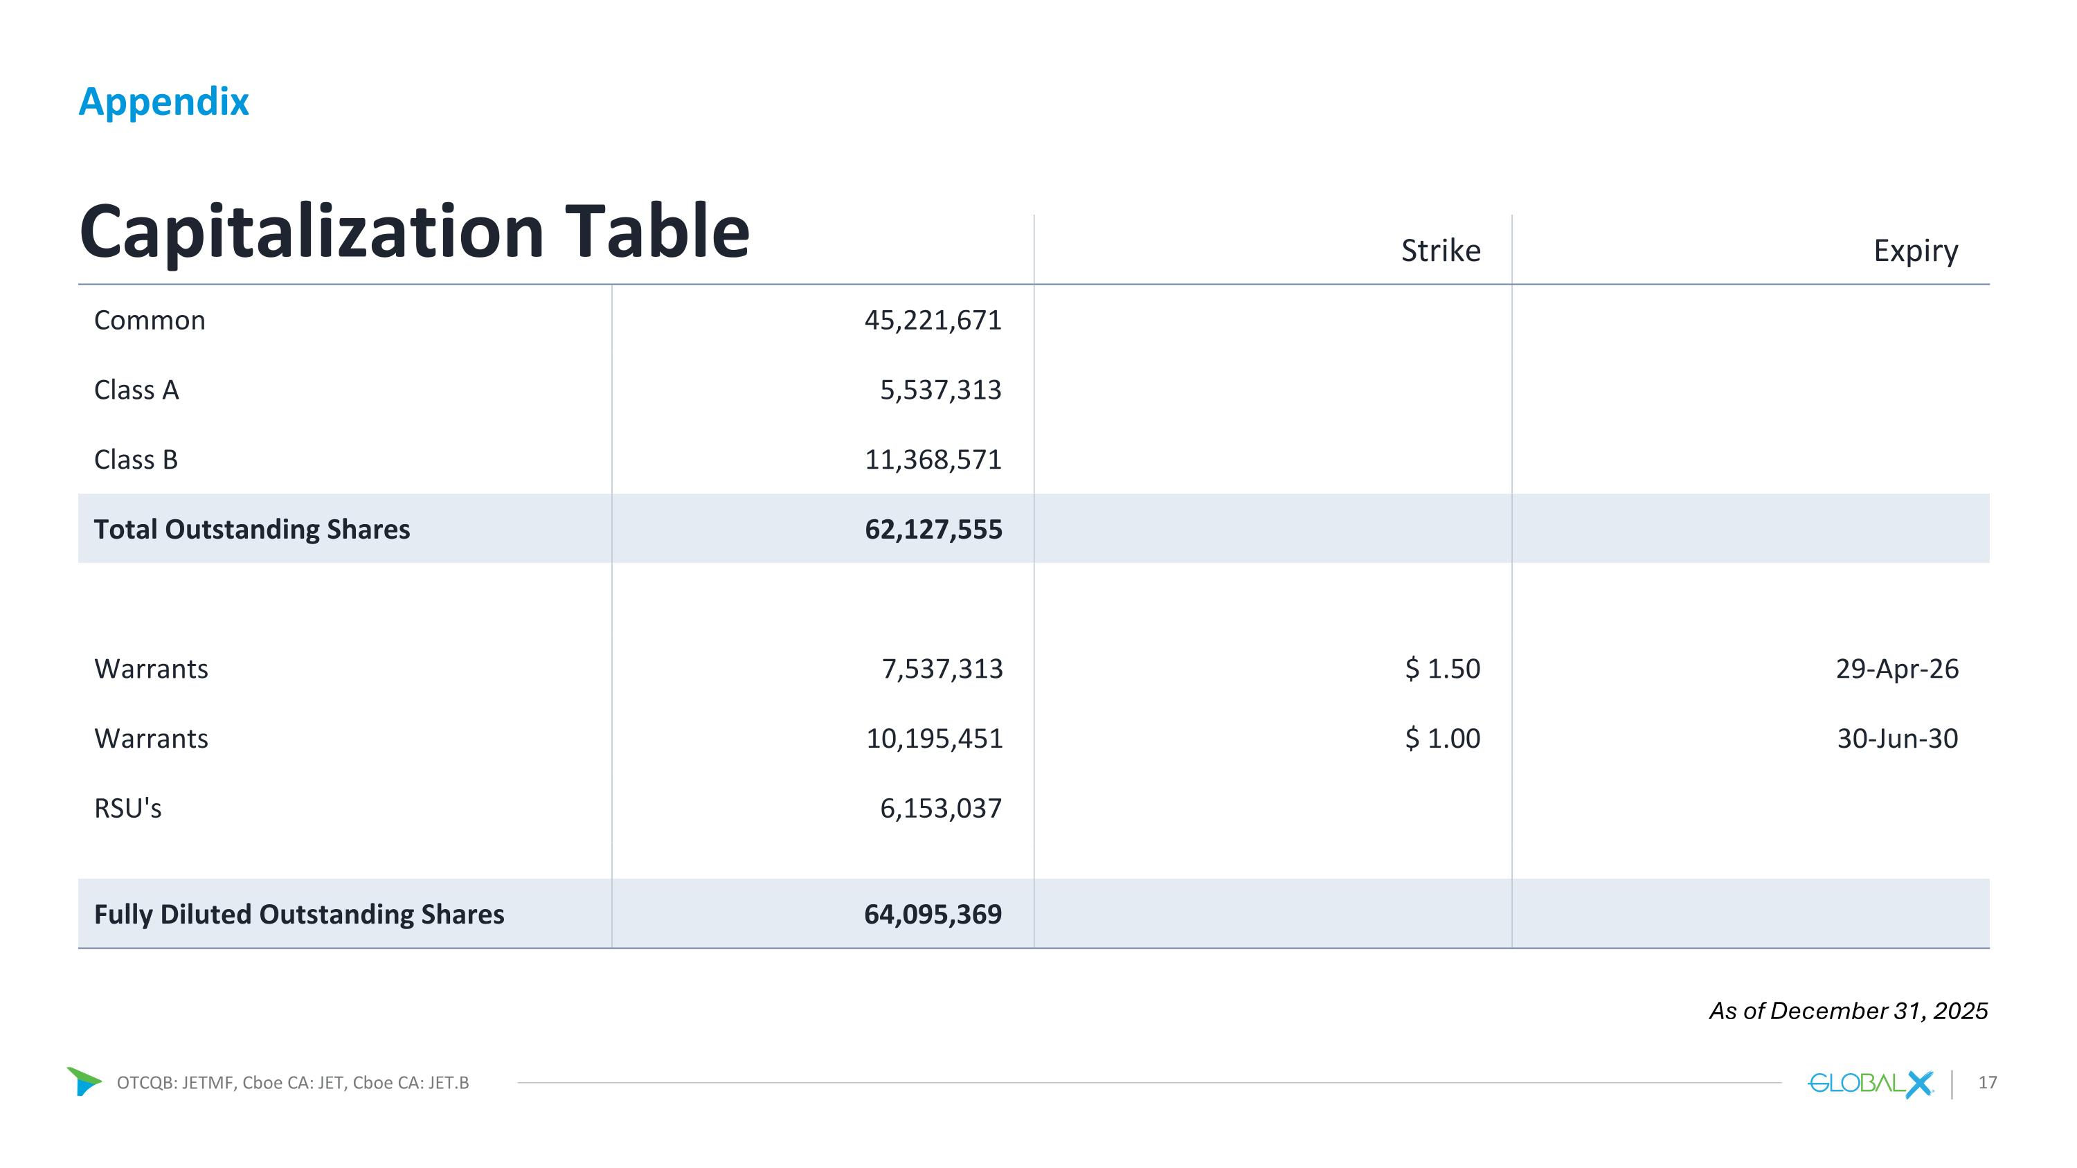Select the Fully Diluted Outstanding Shares label
The width and height of the screenshot is (2077, 1168).
pyautogui.click(x=299, y=914)
